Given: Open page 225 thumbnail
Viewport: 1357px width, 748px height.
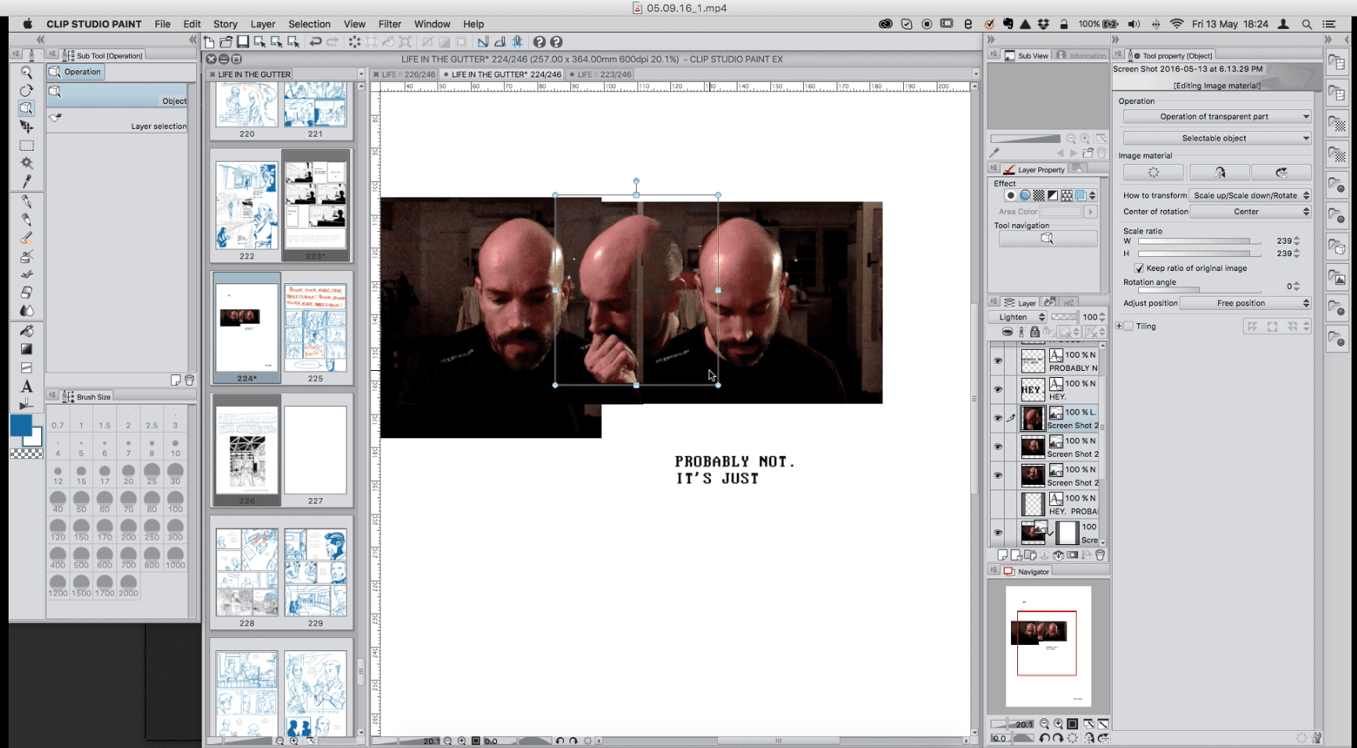Looking at the screenshot, I should coord(315,328).
